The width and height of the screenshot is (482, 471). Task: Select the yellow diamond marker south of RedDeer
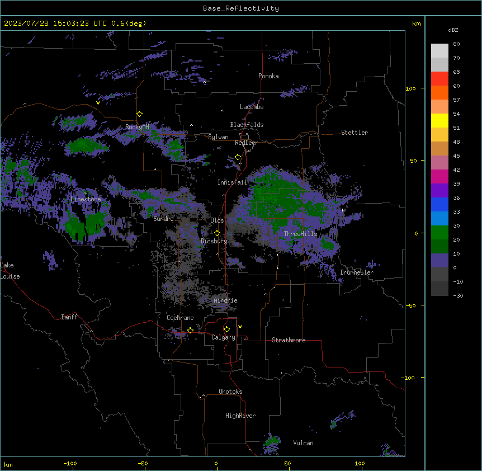tap(238, 157)
